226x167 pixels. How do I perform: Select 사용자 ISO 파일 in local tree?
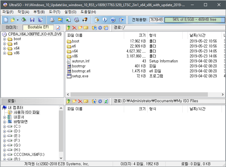27,112
